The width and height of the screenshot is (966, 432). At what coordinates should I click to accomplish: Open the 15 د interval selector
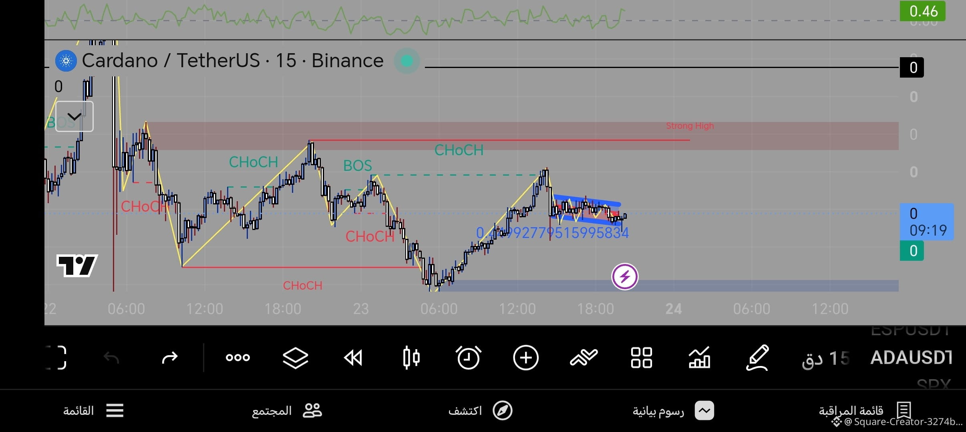825,358
